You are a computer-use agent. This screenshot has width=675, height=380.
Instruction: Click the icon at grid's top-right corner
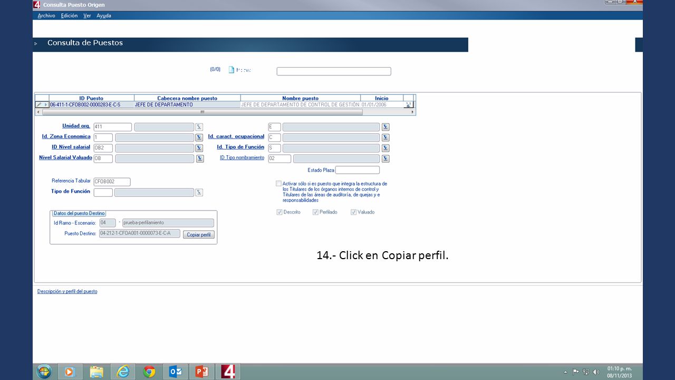[x=408, y=104]
